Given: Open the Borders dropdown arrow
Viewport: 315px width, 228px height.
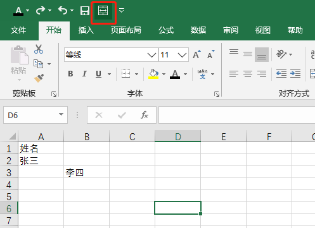Looking at the screenshot, I should coord(137,74).
